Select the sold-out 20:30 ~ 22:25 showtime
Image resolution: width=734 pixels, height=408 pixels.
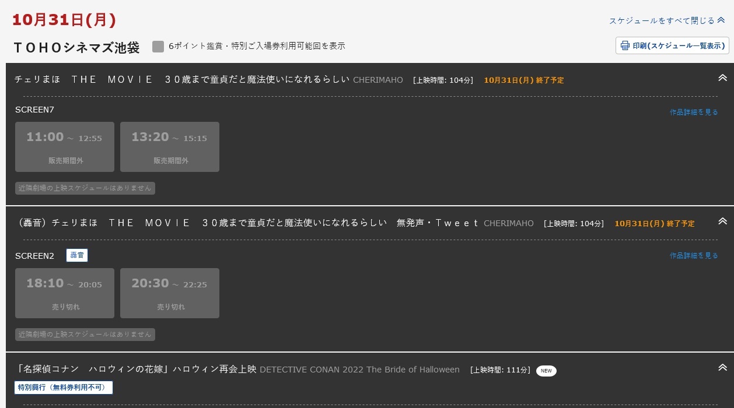tap(170, 293)
